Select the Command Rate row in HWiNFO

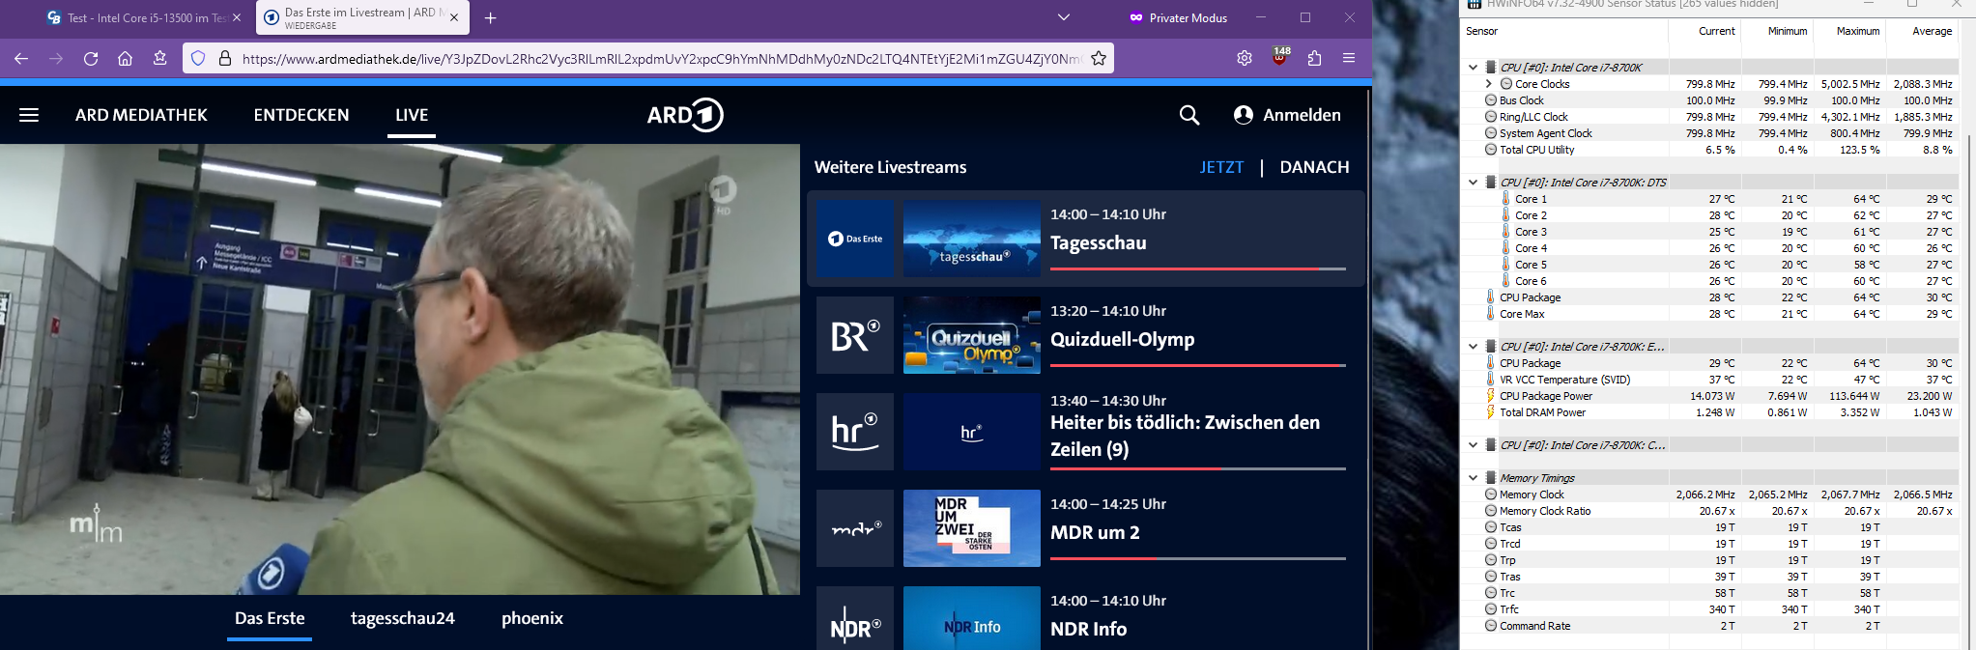(1710, 626)
